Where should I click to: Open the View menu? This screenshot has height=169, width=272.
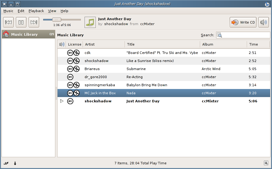coord(52,11)
